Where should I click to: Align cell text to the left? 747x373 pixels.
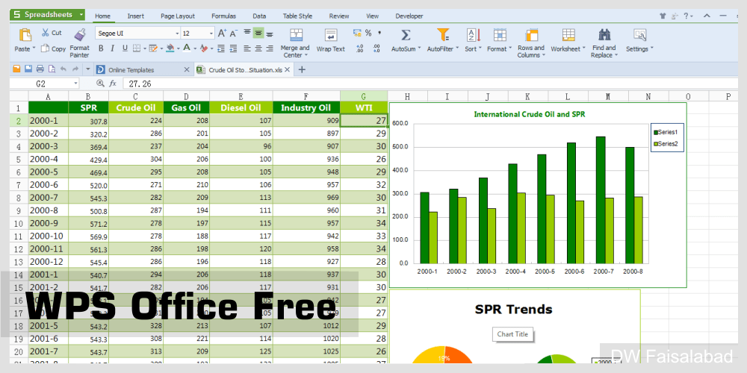point(247,48)
